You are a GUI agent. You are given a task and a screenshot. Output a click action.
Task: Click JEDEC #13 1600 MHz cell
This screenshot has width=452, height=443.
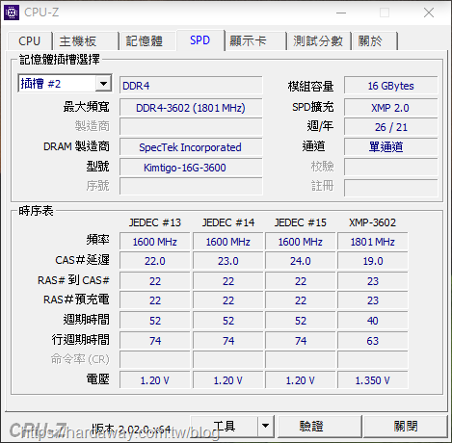[155, 242]
